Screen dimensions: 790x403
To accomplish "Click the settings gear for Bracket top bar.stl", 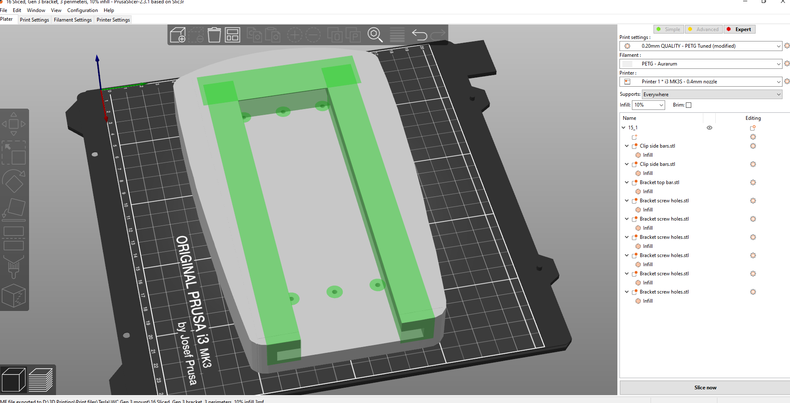I will [x=753, y=182].
